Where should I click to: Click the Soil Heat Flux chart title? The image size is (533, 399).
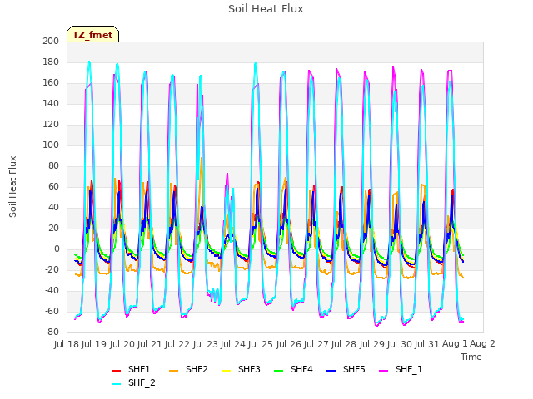(266, 9)
